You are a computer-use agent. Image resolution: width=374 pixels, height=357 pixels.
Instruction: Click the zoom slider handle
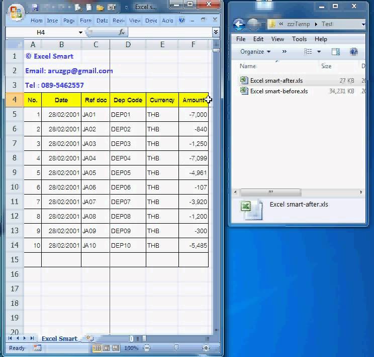[176, 348]
